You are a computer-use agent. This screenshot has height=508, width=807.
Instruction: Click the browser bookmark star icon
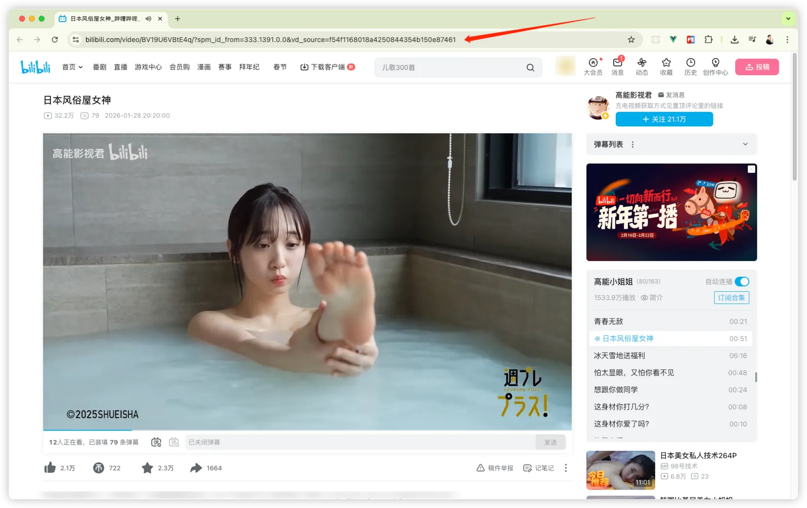point(631,40)
